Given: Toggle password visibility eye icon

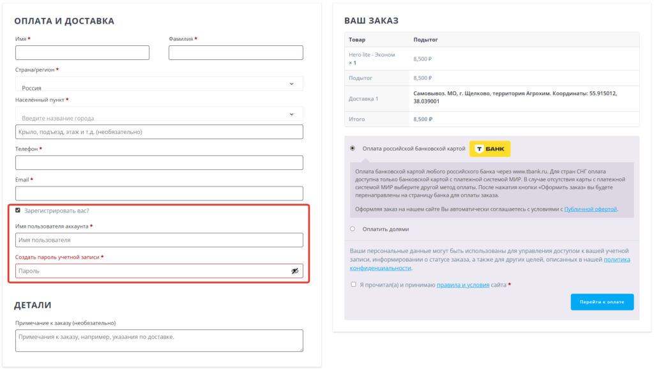Looking at the screenshot, I should tap(294, 271).
